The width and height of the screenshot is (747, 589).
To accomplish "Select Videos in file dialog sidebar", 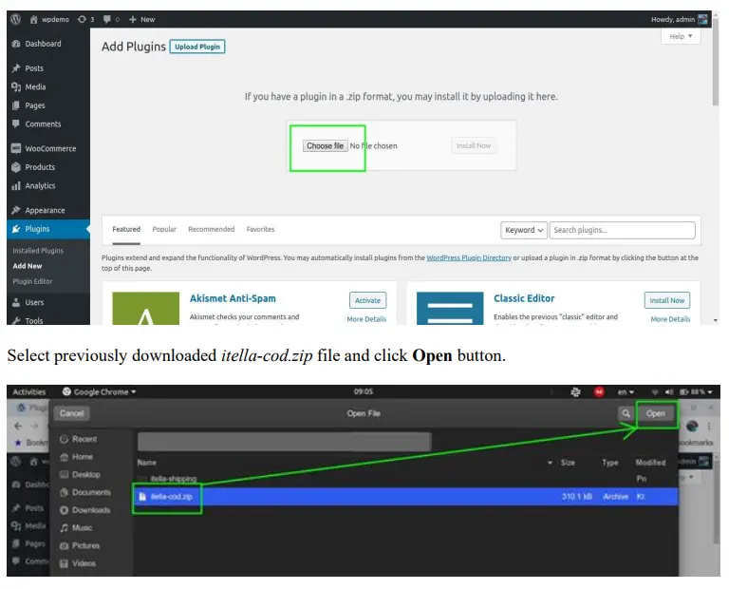I will click(x=78, y=563).
